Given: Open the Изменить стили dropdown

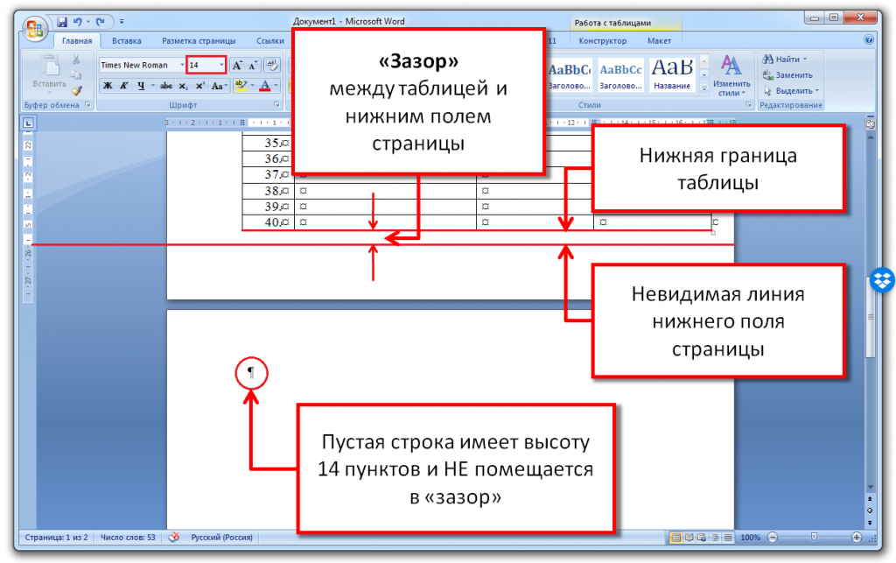Looking at the screenshot, I should (731, 75).
